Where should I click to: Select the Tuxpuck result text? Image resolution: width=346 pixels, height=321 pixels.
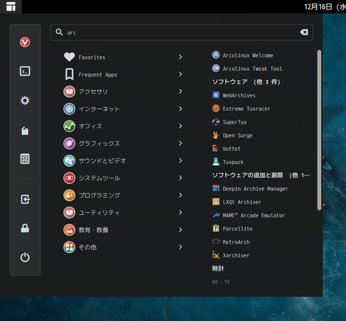(233, 162)
